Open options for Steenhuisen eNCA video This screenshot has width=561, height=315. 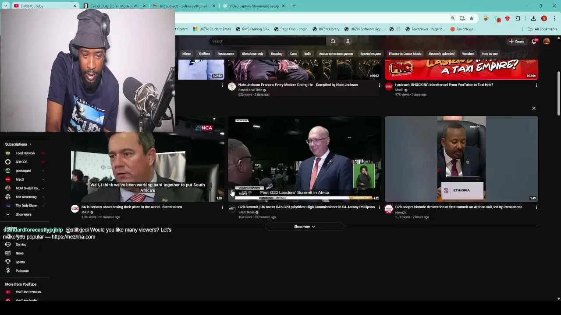point(223,207)
